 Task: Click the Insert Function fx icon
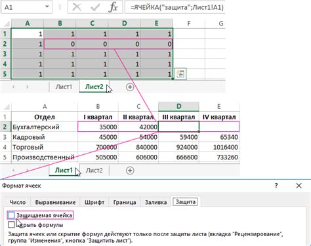click(x=114, y=7)
